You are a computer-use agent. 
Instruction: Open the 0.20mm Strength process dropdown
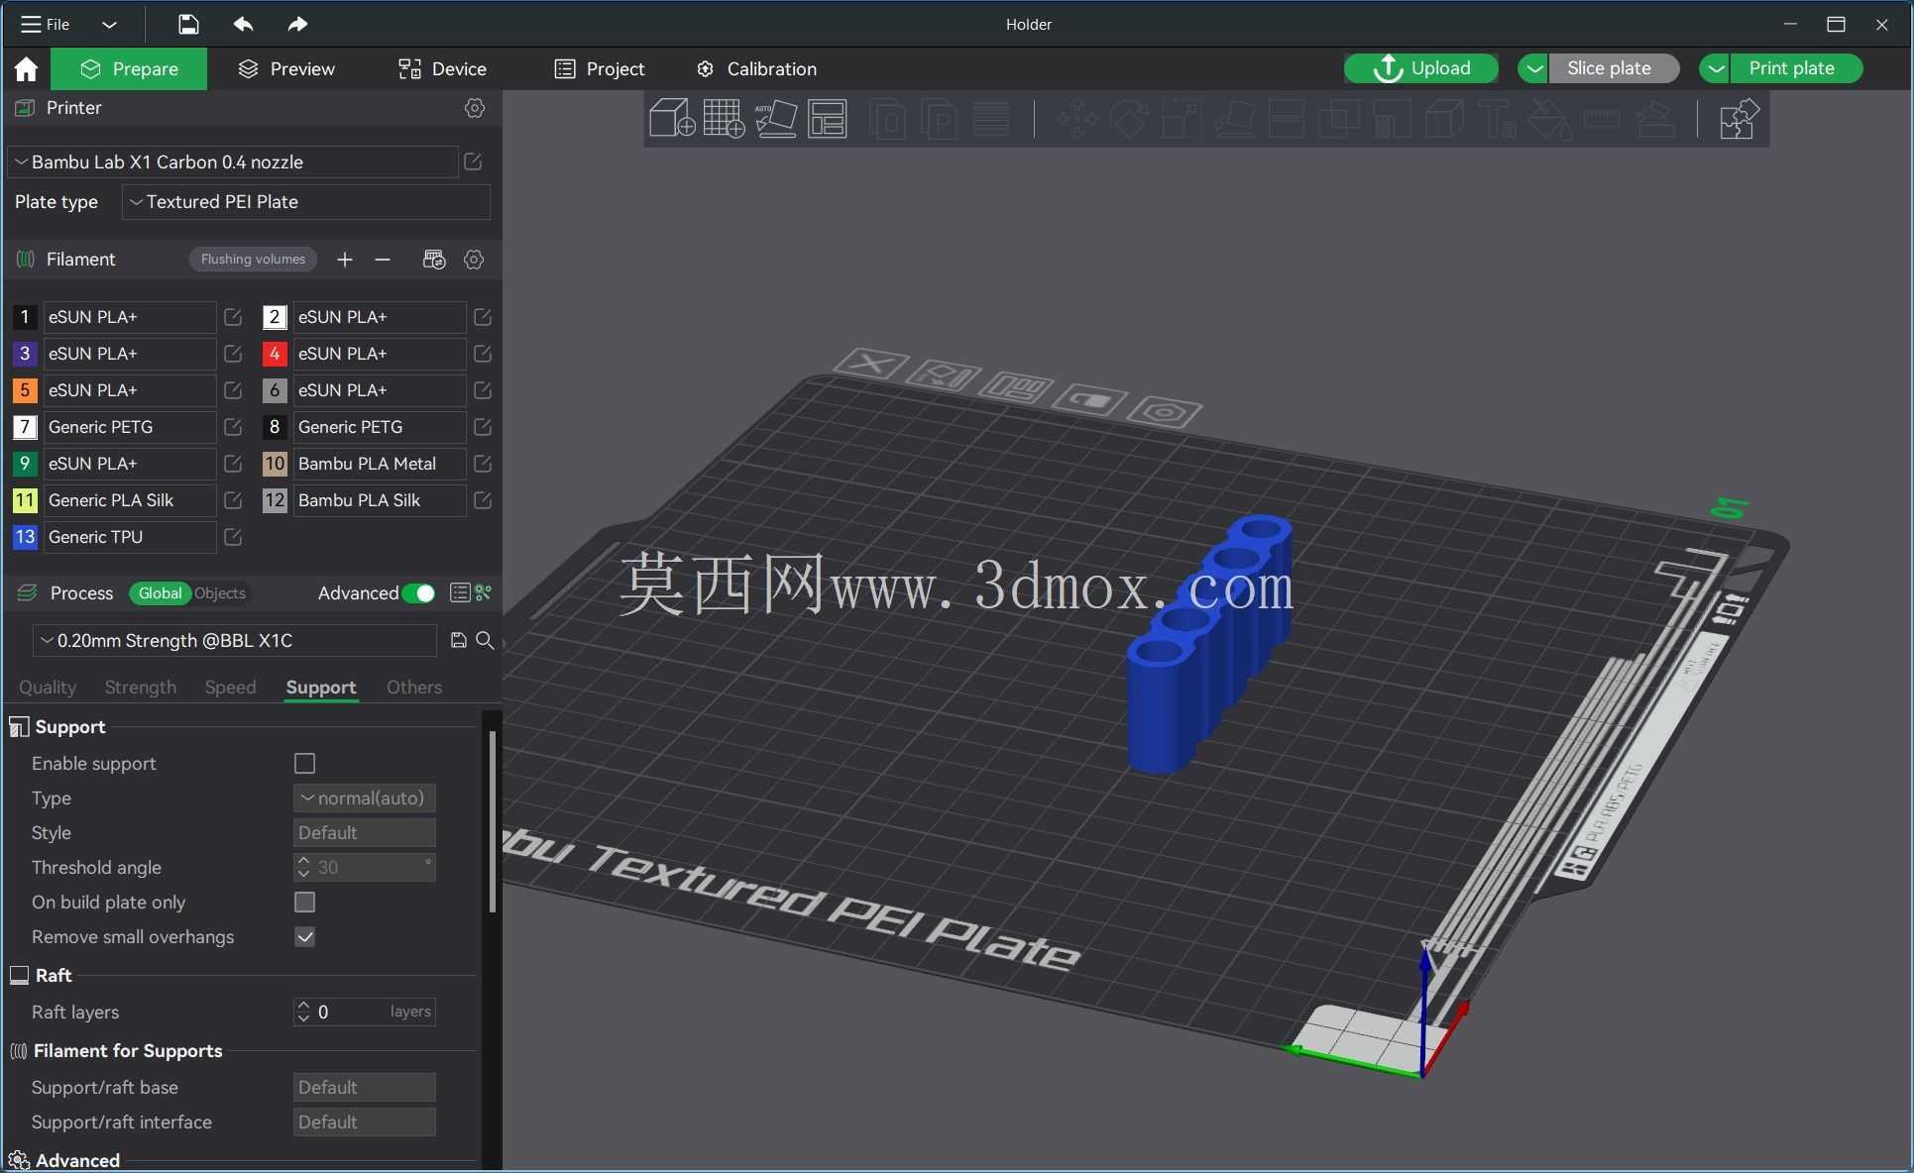click(x=235, y=641)
